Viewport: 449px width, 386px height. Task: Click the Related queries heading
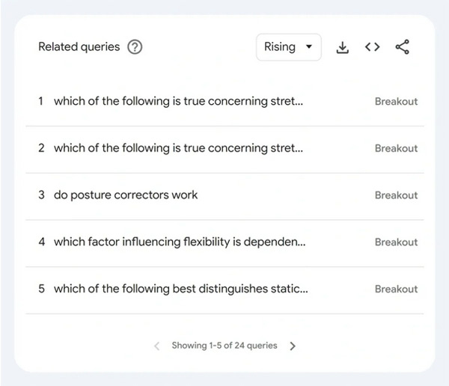(79, 47)
